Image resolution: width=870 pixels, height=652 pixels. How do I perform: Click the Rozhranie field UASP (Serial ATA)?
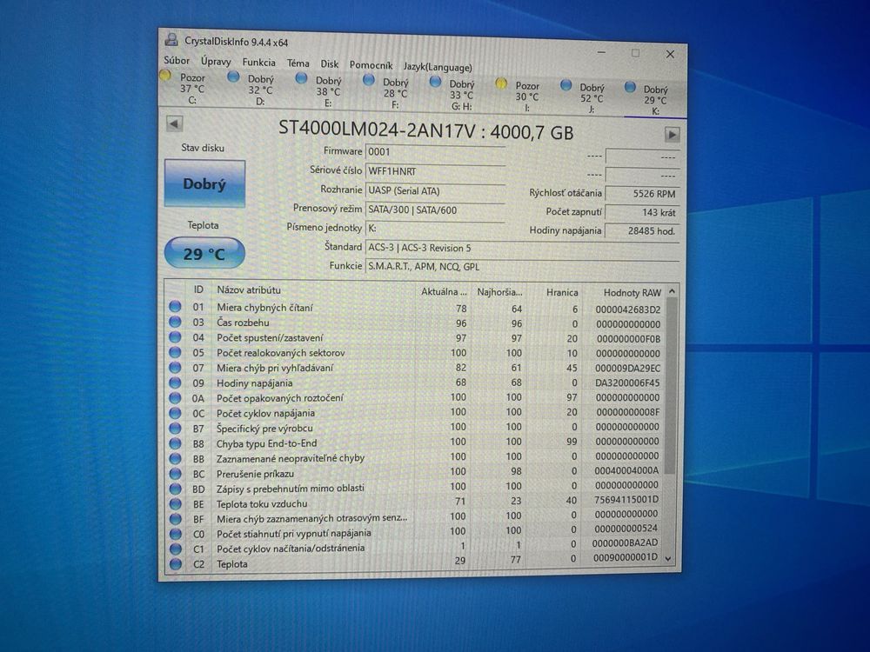click(435, 190)
